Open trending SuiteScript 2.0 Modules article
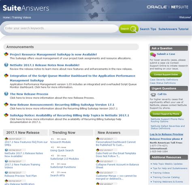The height and width of the screenshot is (185, 192). (x=64, y=159)
